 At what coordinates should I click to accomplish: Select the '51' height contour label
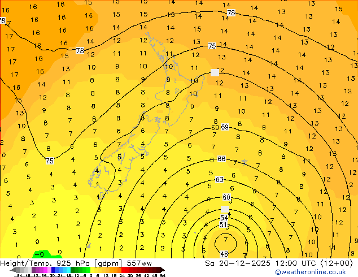[223, 224]
